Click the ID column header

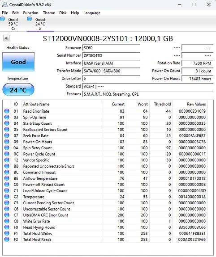click(16, 104)
